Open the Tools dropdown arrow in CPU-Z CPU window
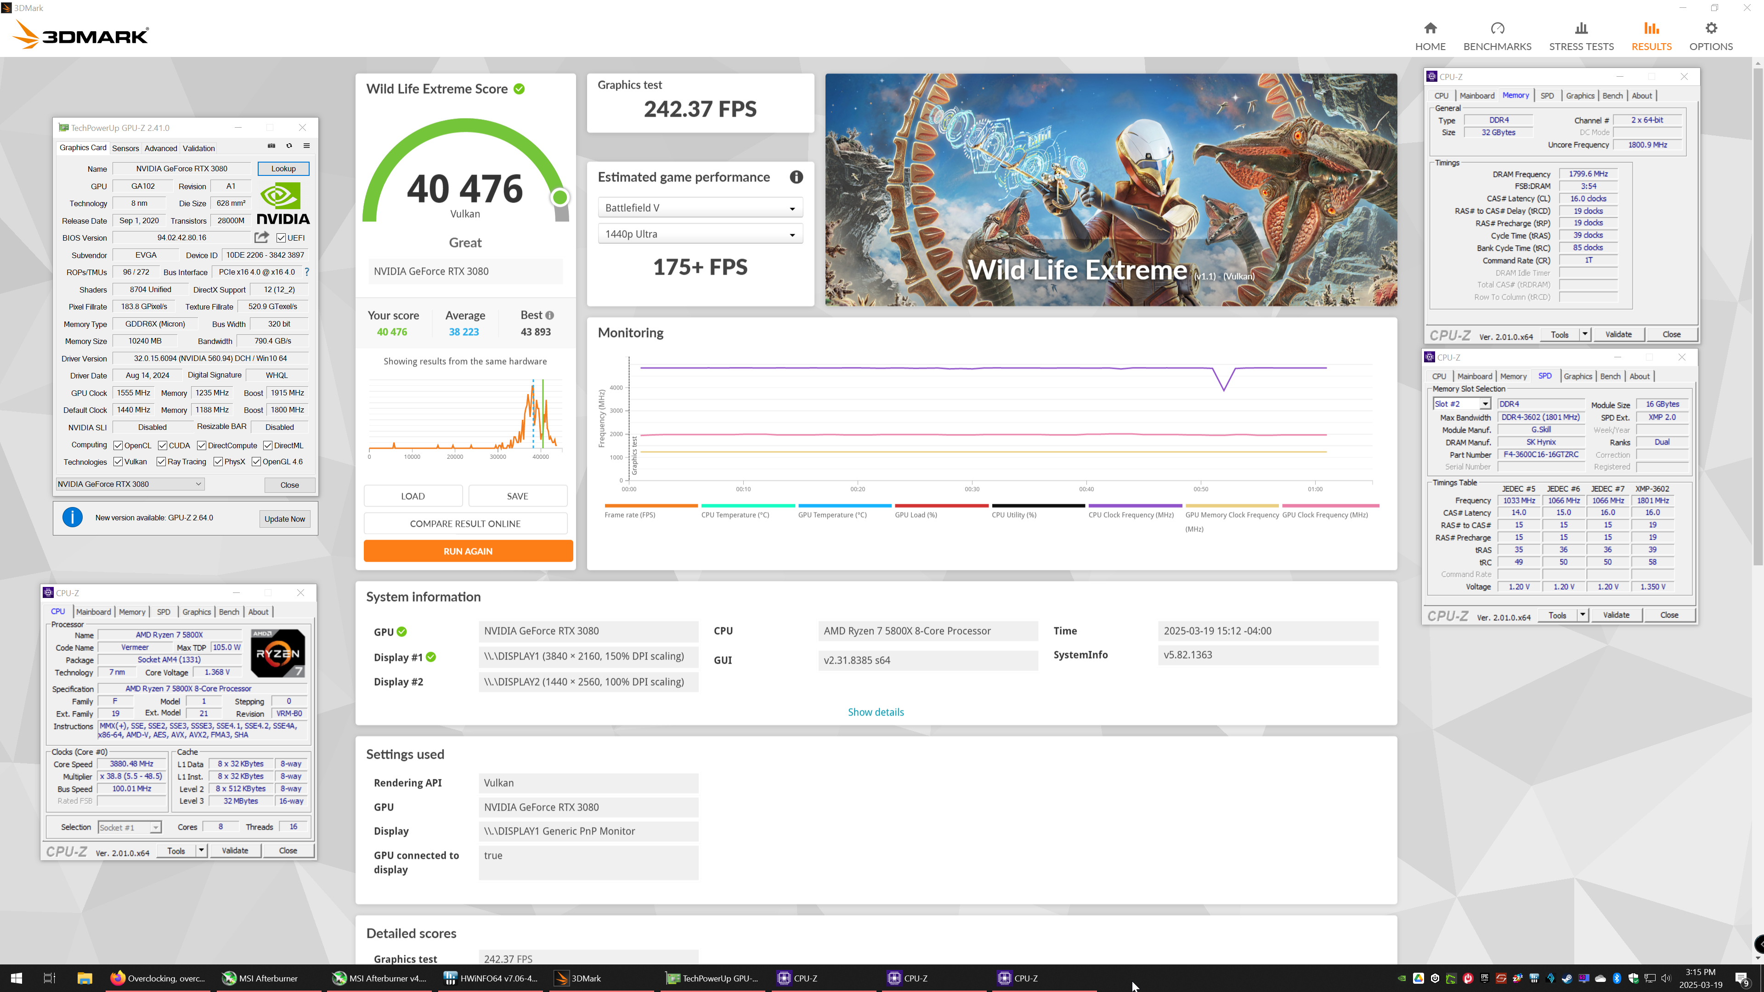Viewport: 1764px width, 992px height. 201,850
